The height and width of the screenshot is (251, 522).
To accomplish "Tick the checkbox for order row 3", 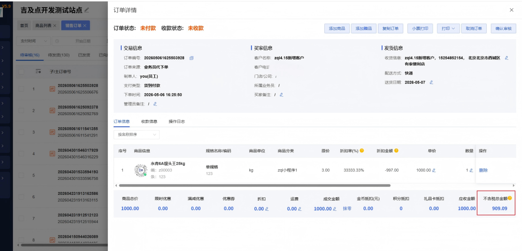I will [x=21, y=132].
